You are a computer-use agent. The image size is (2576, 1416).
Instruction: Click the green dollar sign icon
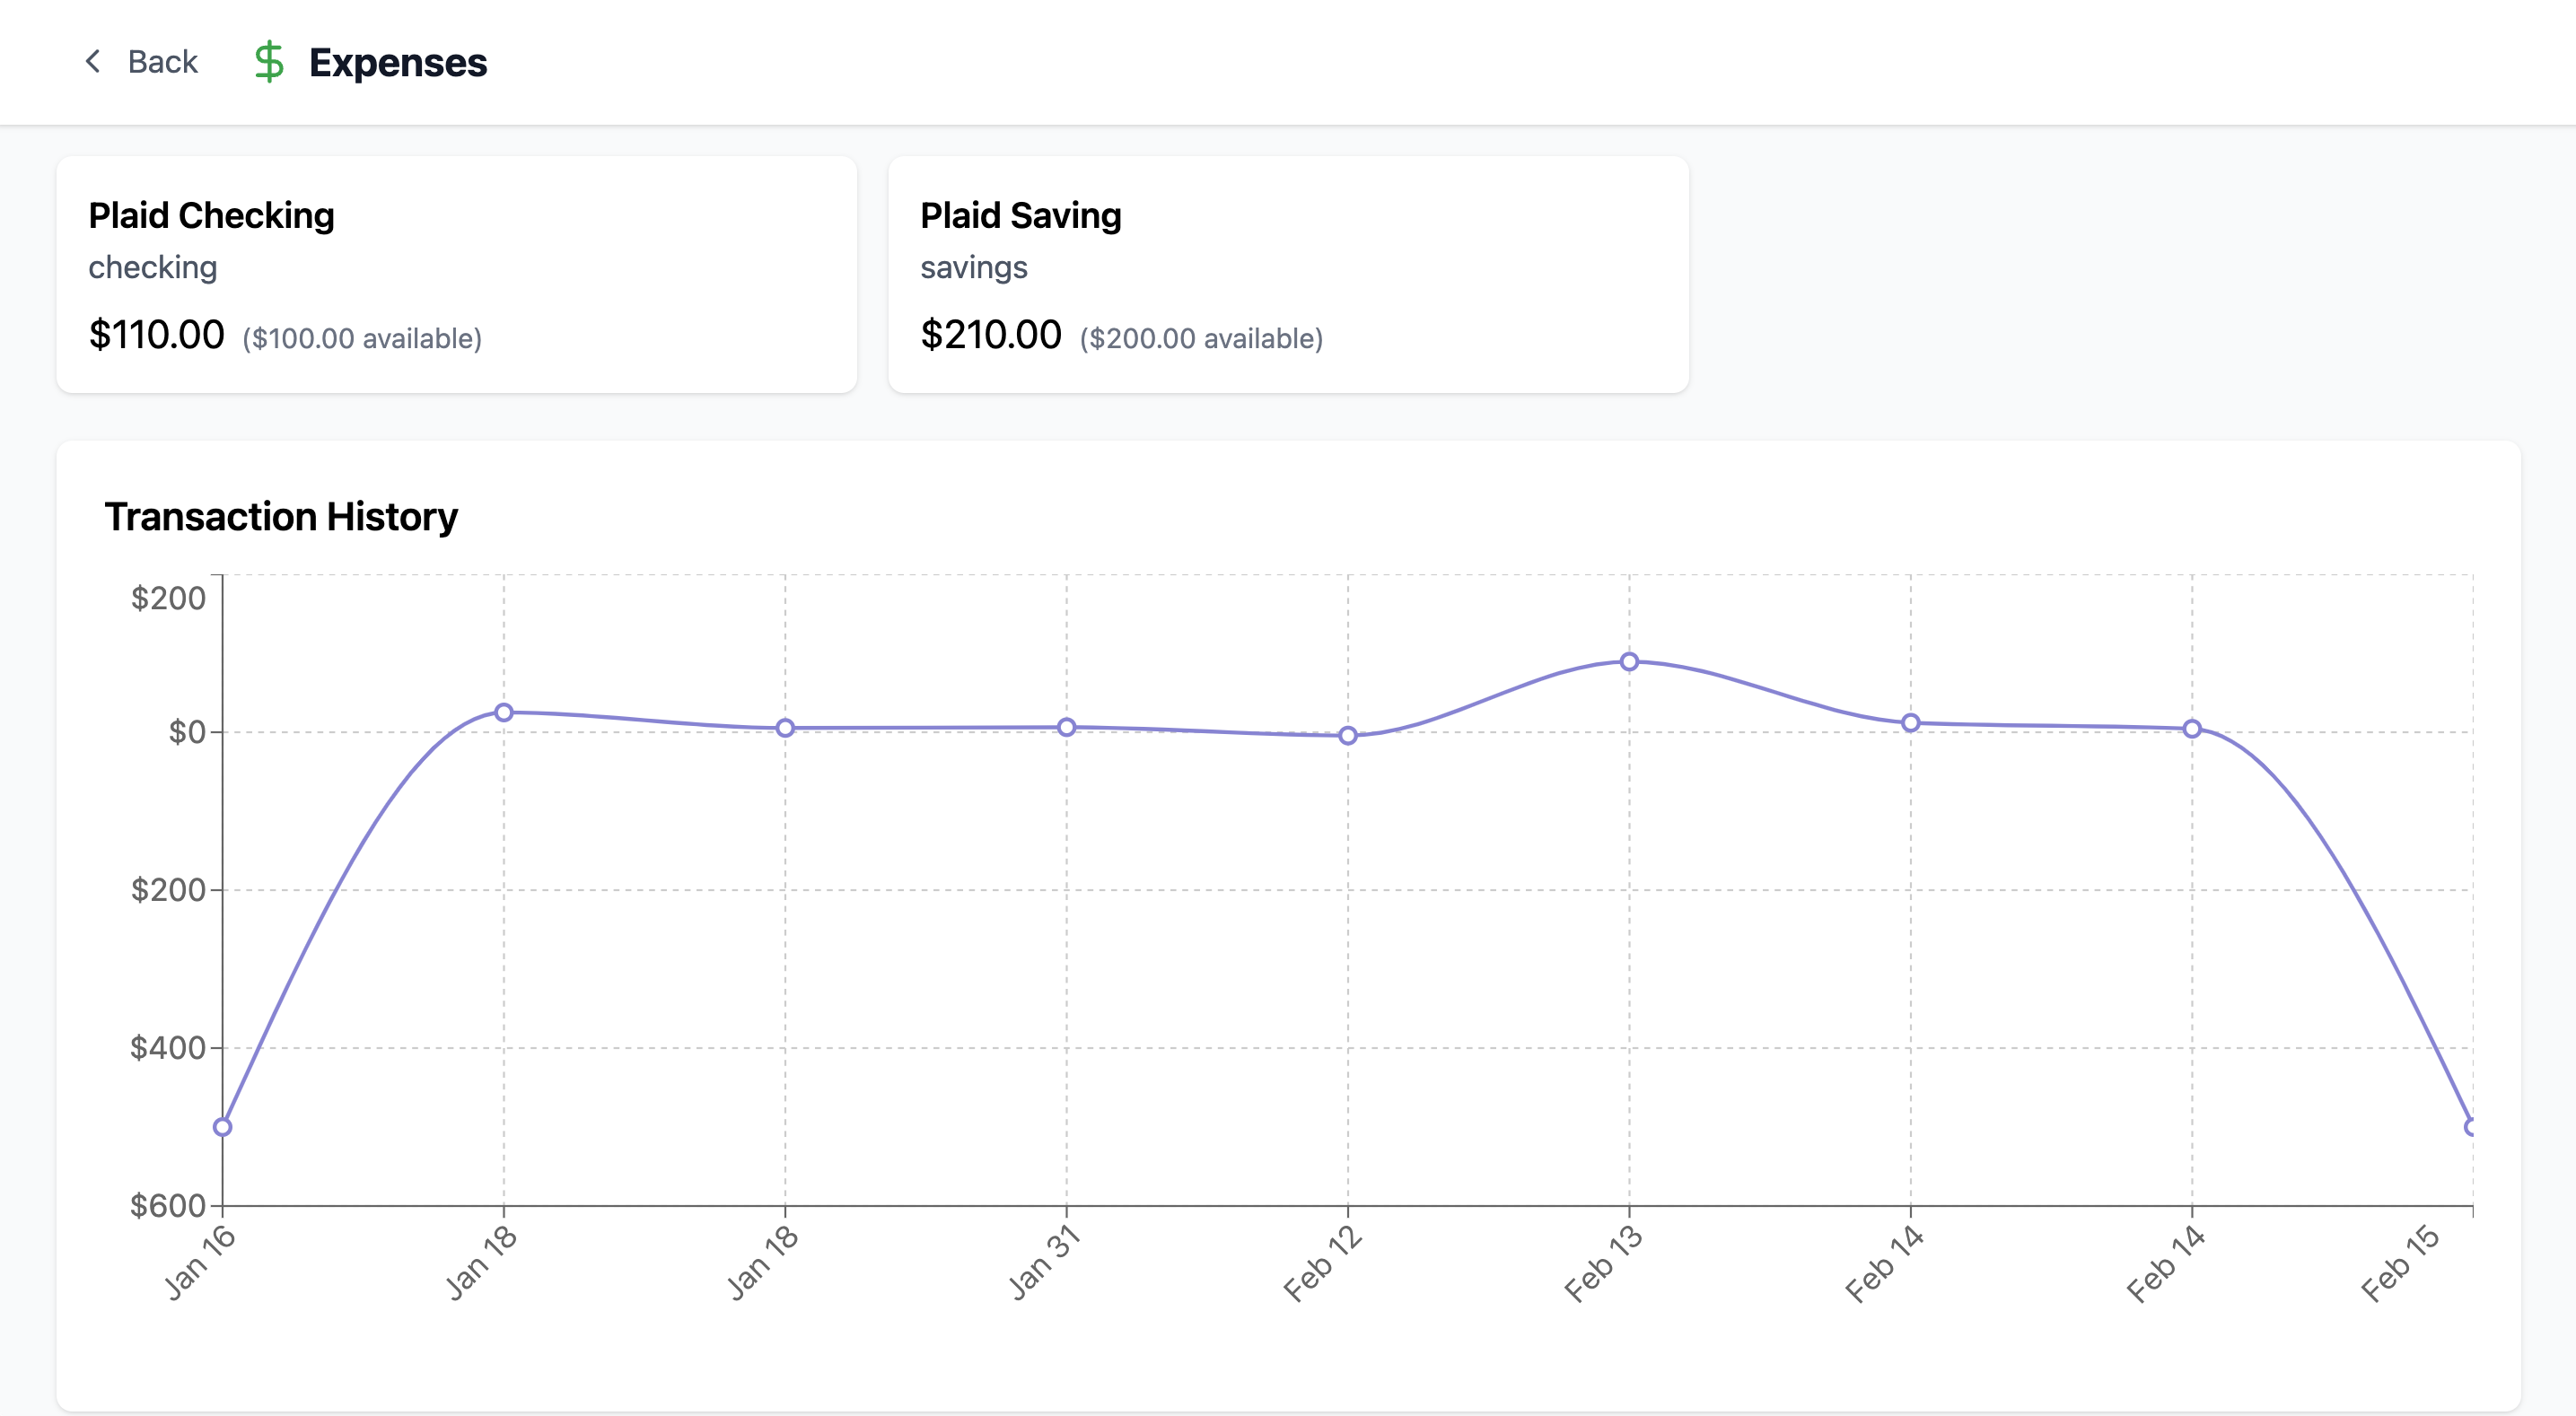coord(268,62)
